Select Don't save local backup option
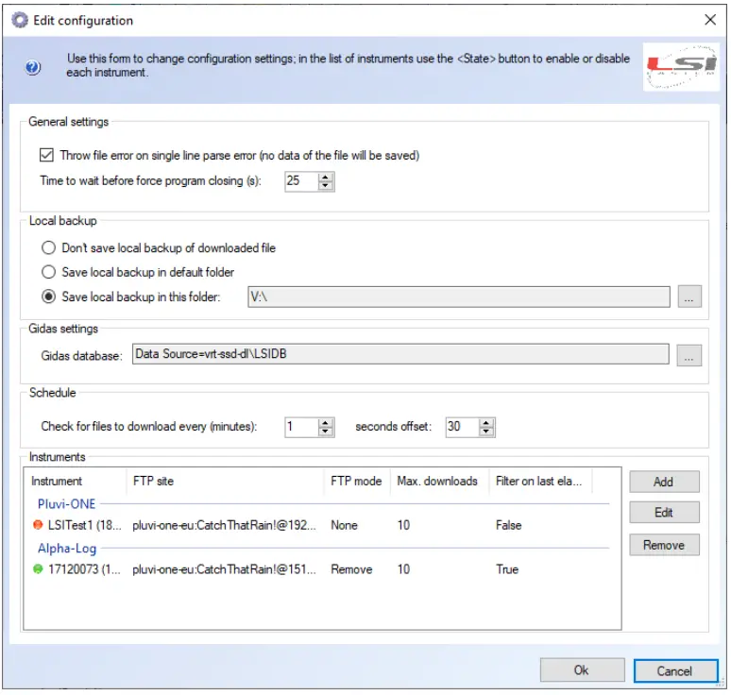Screen dimensions: 731x695 click(x=47, y=248)
